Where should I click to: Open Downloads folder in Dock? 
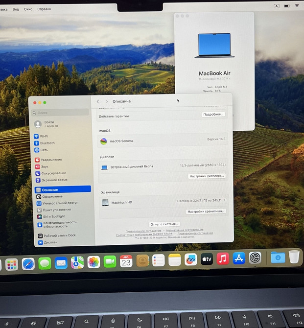(278, 257)
